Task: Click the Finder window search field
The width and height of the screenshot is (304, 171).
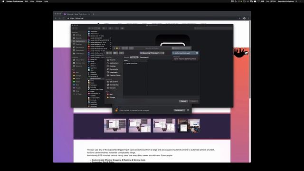Action: 213,28
